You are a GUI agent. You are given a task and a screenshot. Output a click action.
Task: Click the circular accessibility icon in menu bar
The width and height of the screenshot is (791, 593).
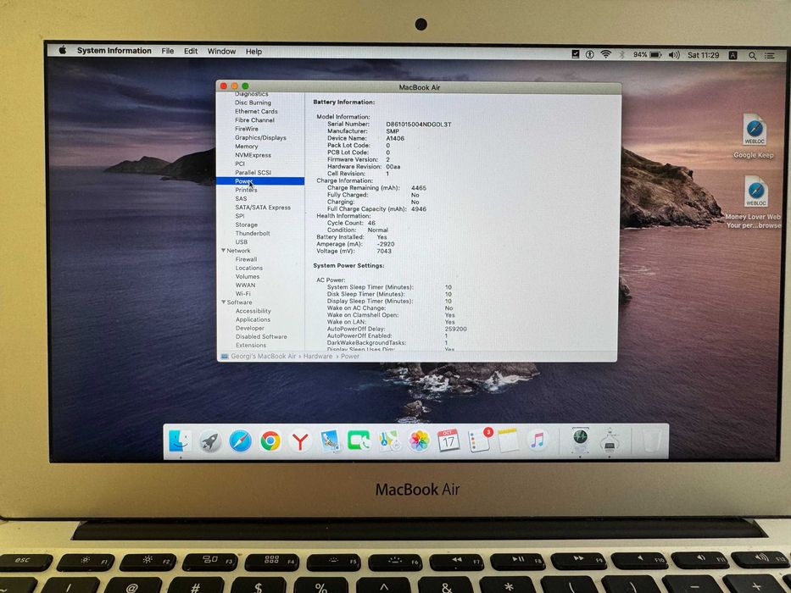590,54
